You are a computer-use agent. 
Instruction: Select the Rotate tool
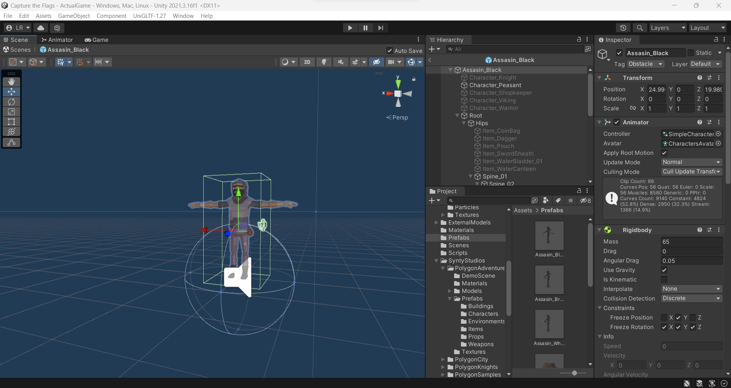(x=11, y=102)
